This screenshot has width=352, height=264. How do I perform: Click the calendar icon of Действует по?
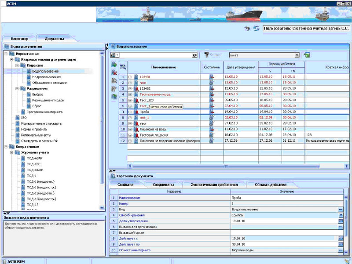pyautogui.click(x=341, y=244)
